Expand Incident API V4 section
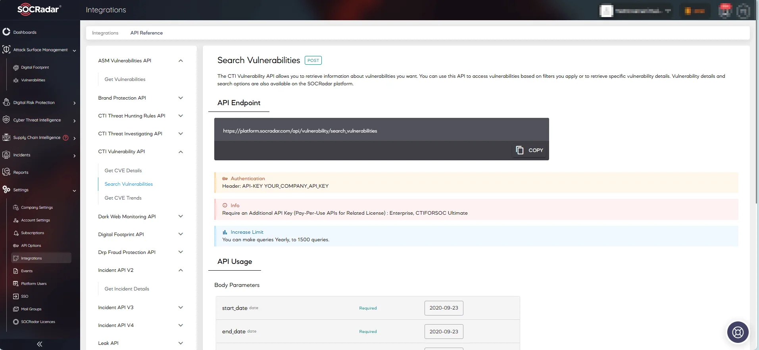This screenshot has height=350, width=759. [181, 325]
